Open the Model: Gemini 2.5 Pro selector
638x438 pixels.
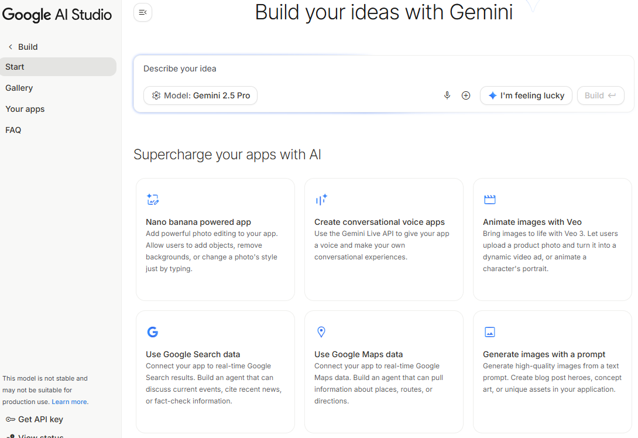(x=200, y=95)
